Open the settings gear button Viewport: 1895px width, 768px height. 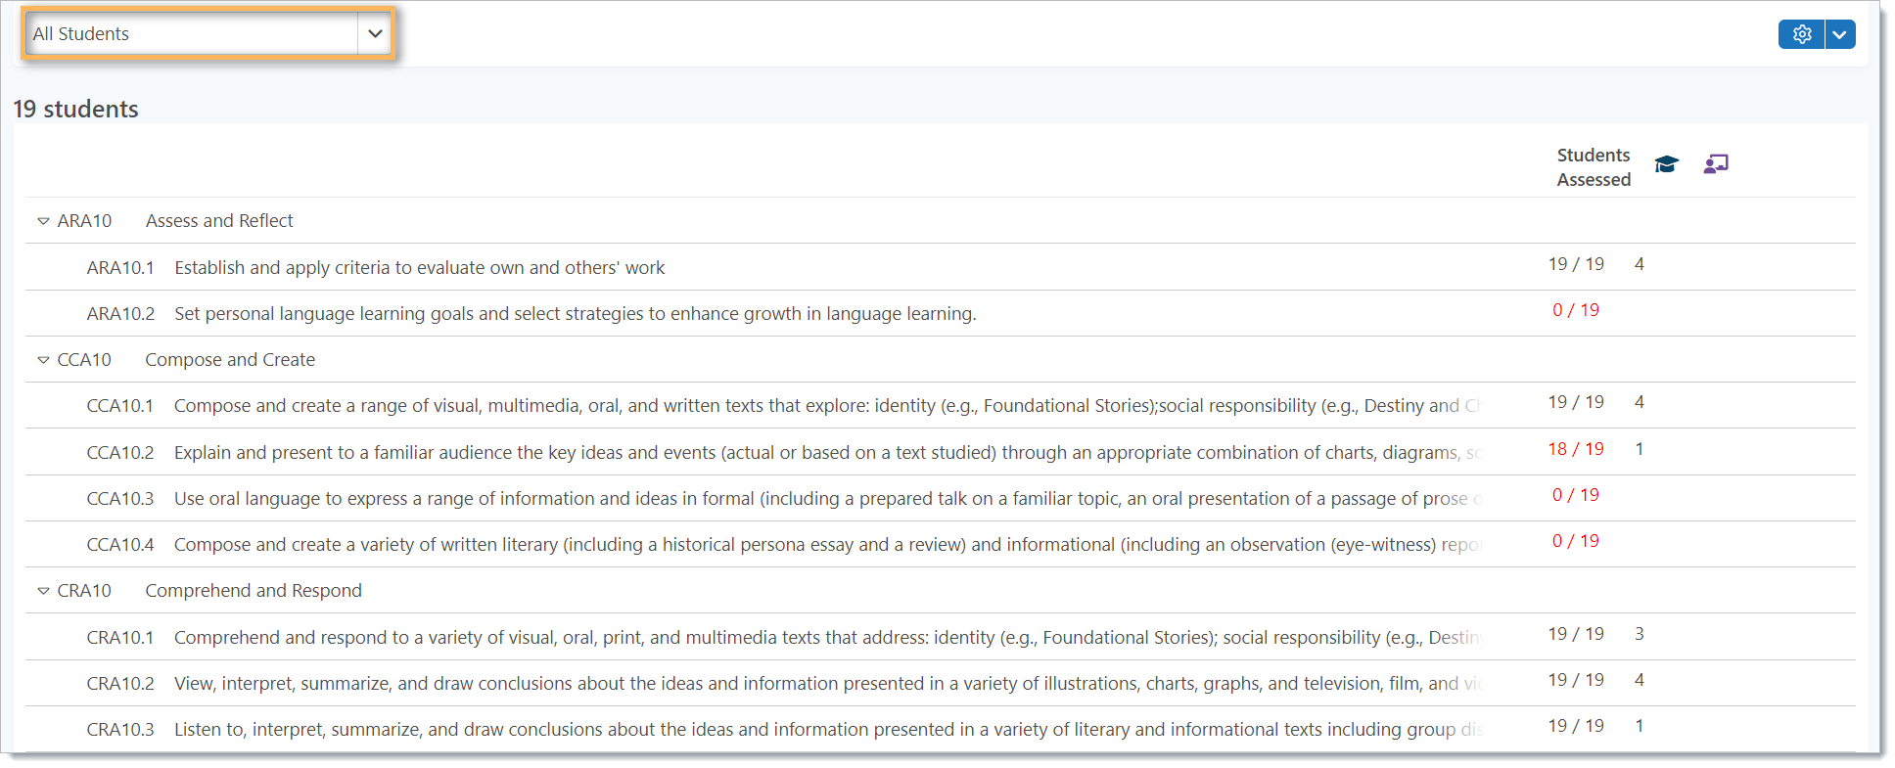1801,34
